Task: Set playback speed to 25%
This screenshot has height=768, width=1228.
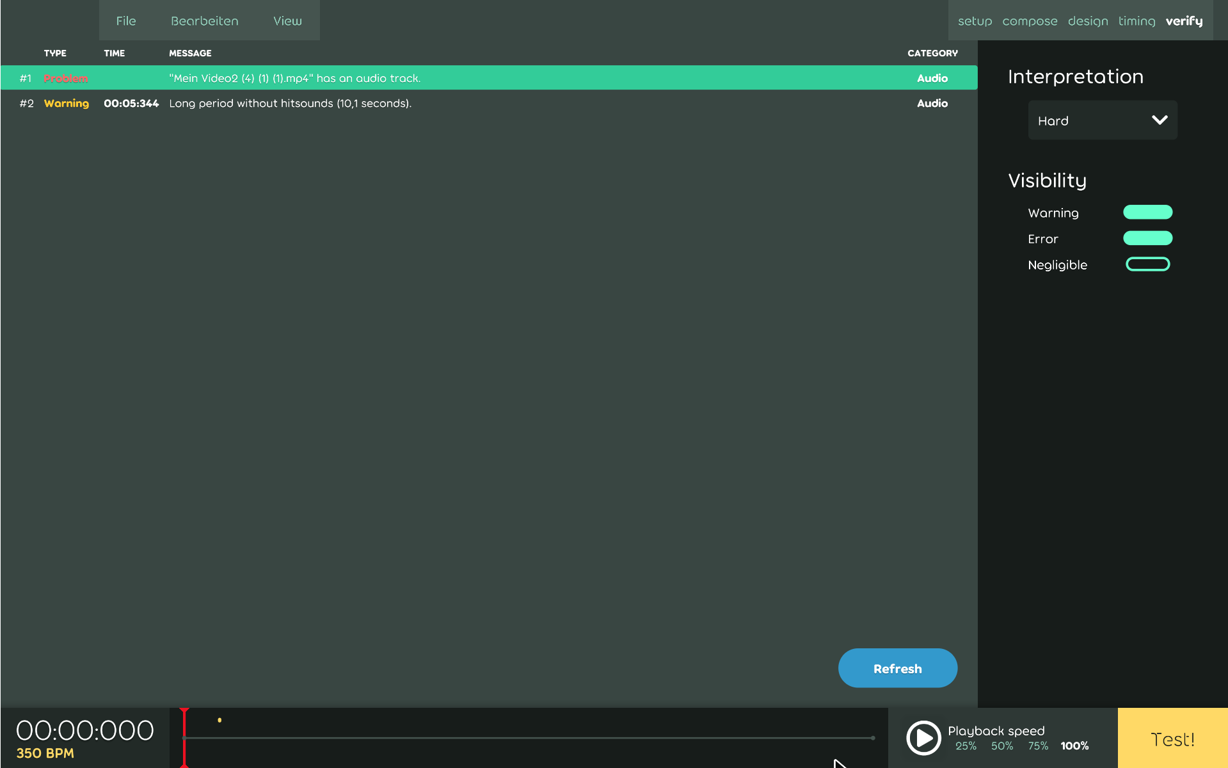Action: click(966, 746)
